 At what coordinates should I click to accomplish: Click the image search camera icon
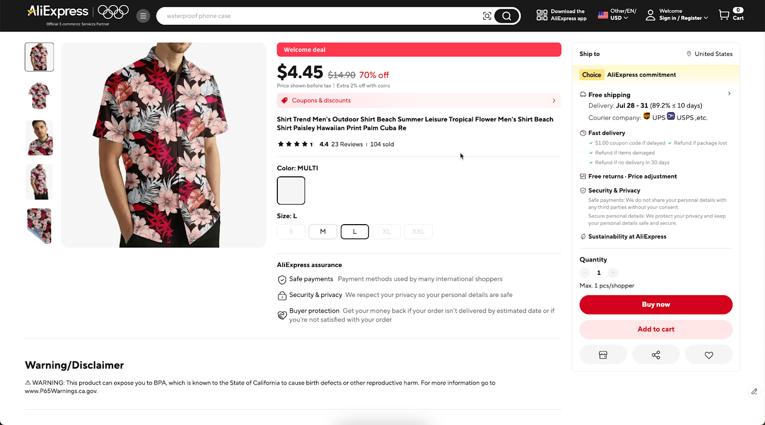(487, 16)
